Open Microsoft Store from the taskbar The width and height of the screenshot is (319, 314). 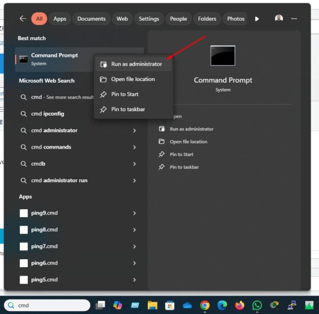(170, 305)
